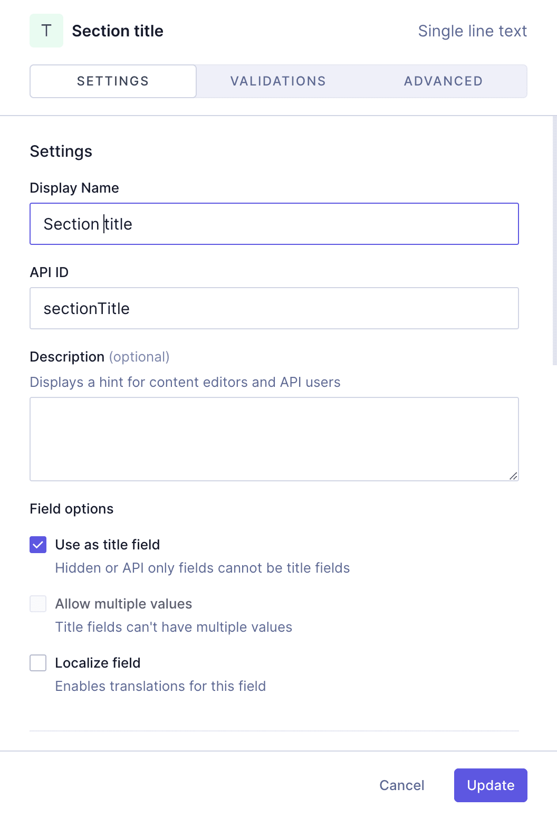Click inside the API ID field
This screenshot has width=557, height=817.
[274, 308]
